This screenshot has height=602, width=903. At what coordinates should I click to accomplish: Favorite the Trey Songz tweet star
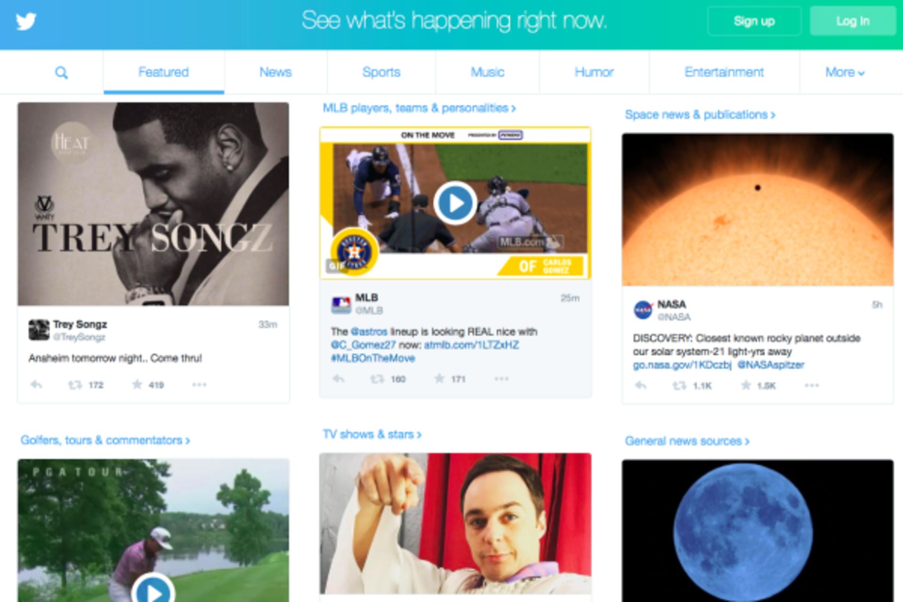pyautogui.click(x=137, y=384)
